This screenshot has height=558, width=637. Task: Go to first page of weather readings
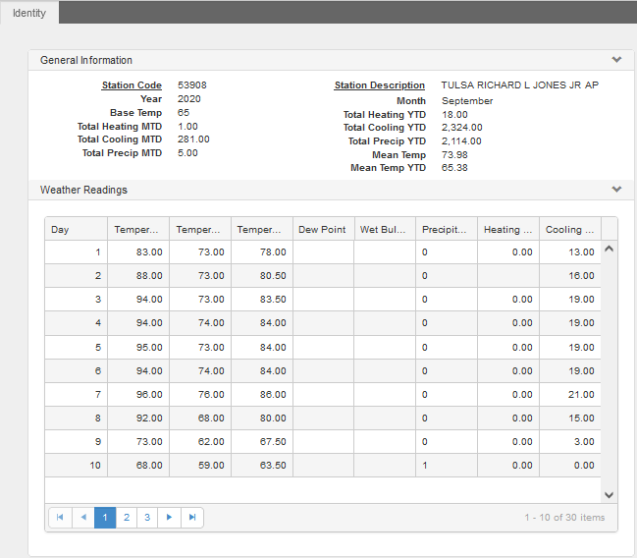pos(60,518)
